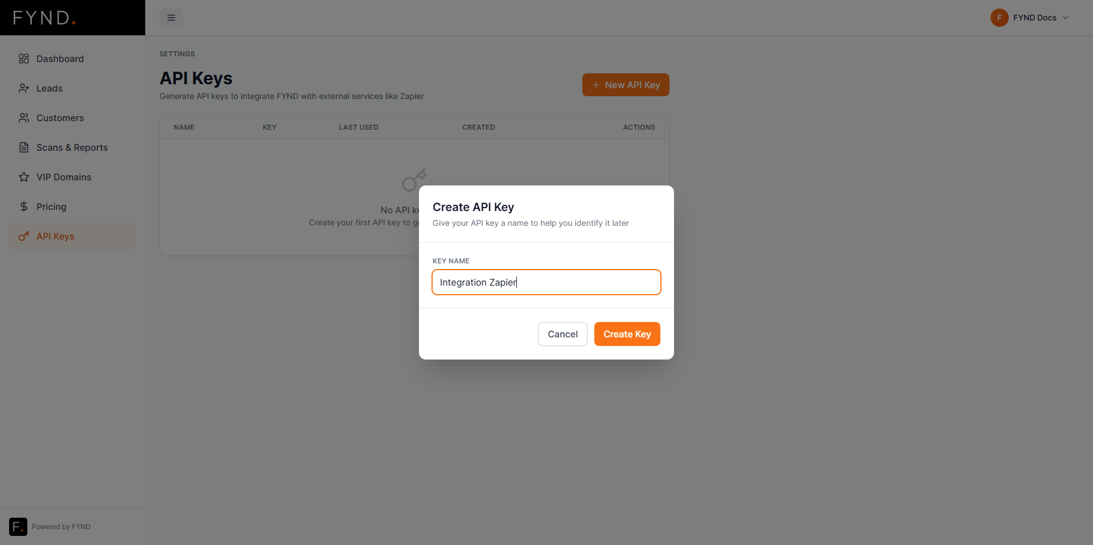Click the Key Name input field
Screen dimensions: 1093x545
pos(546,282)
